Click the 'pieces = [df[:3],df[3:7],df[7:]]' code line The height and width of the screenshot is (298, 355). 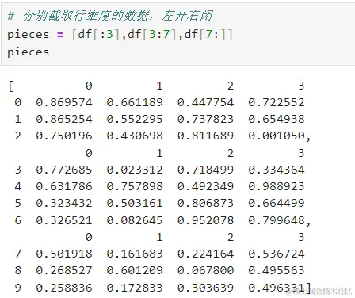[120, 35]
